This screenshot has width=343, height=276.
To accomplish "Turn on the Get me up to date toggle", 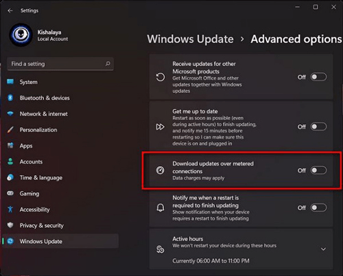I will (318, 126).
